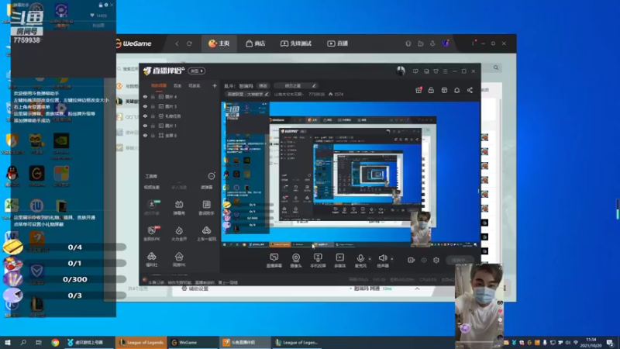Open WeGame 主页 home tab
This screenshot has width=620, height=349.
pos(219,43)
